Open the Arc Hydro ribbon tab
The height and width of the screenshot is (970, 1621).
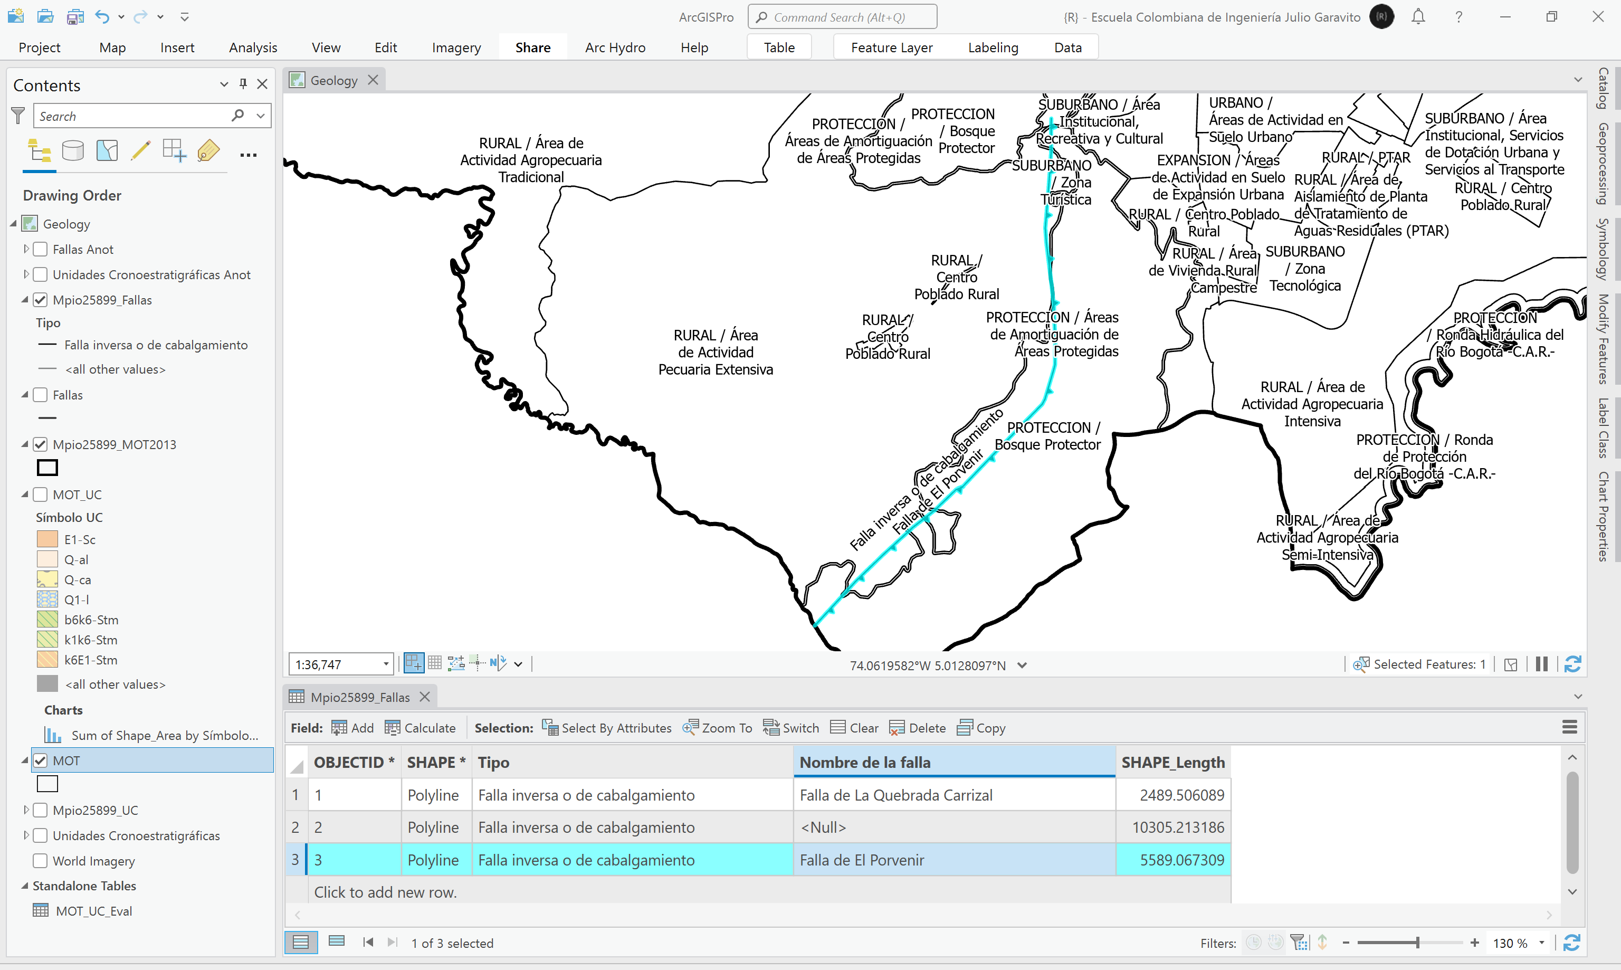615,47
